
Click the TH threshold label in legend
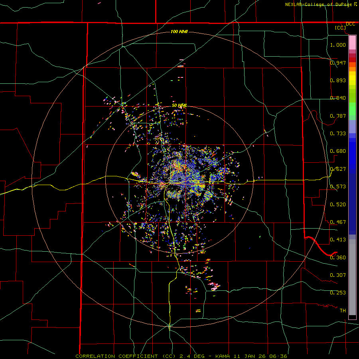(x=343, y=311)
